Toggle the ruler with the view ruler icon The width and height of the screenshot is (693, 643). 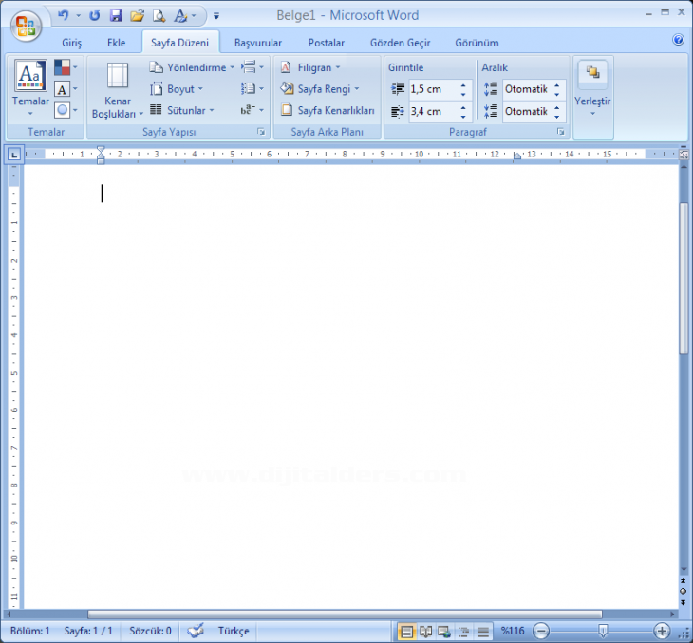pyautogui.click(x=684, y=155)
